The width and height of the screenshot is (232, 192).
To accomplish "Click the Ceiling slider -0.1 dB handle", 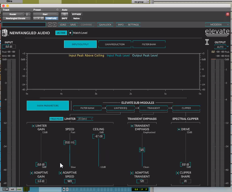I will [99, 136].
